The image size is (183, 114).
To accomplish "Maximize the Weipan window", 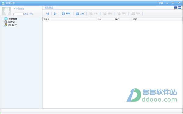I will point(173,3).
